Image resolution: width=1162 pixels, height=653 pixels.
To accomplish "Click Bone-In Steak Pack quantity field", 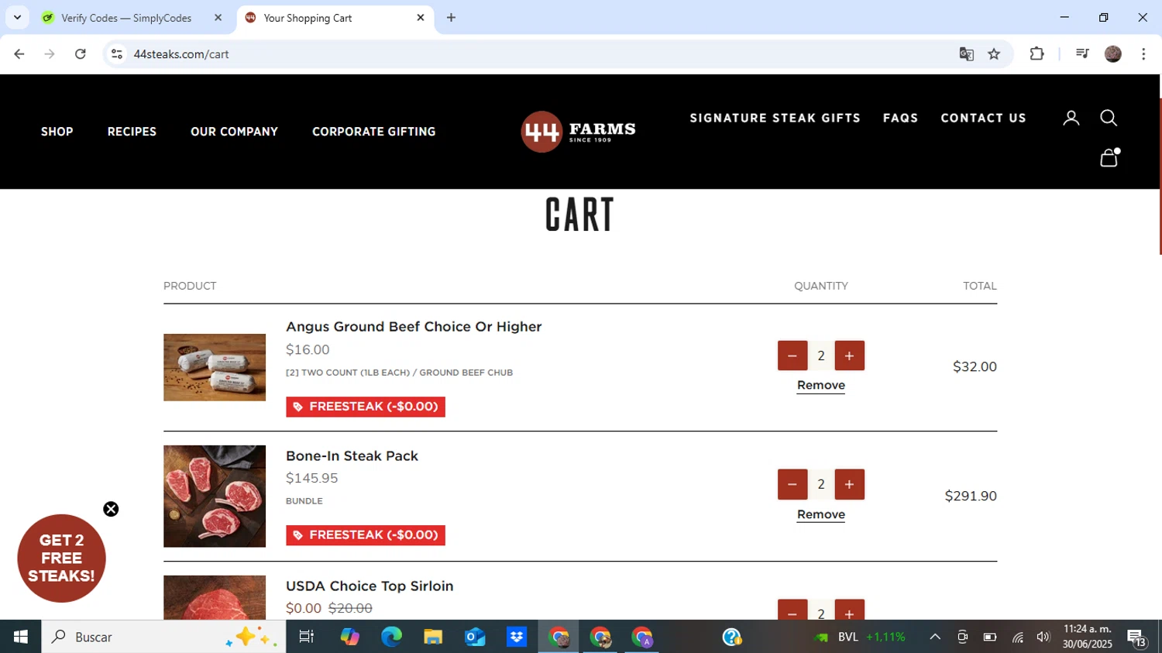I will coord(821,484).
